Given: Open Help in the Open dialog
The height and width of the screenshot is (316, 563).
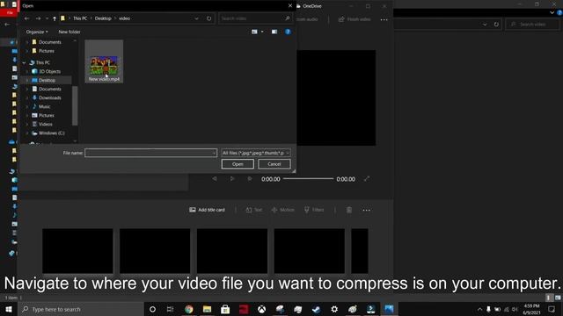Looking at the screenshot, I should [288, 32].
